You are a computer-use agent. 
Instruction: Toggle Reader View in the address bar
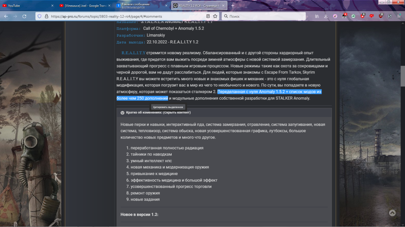[x=208, y=16]
